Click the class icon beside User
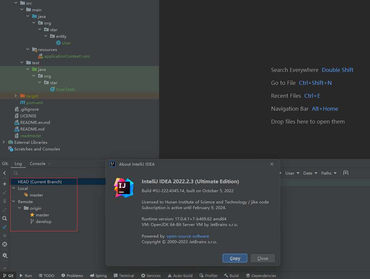This screenshot has width=370, height=279. point(58,43)
